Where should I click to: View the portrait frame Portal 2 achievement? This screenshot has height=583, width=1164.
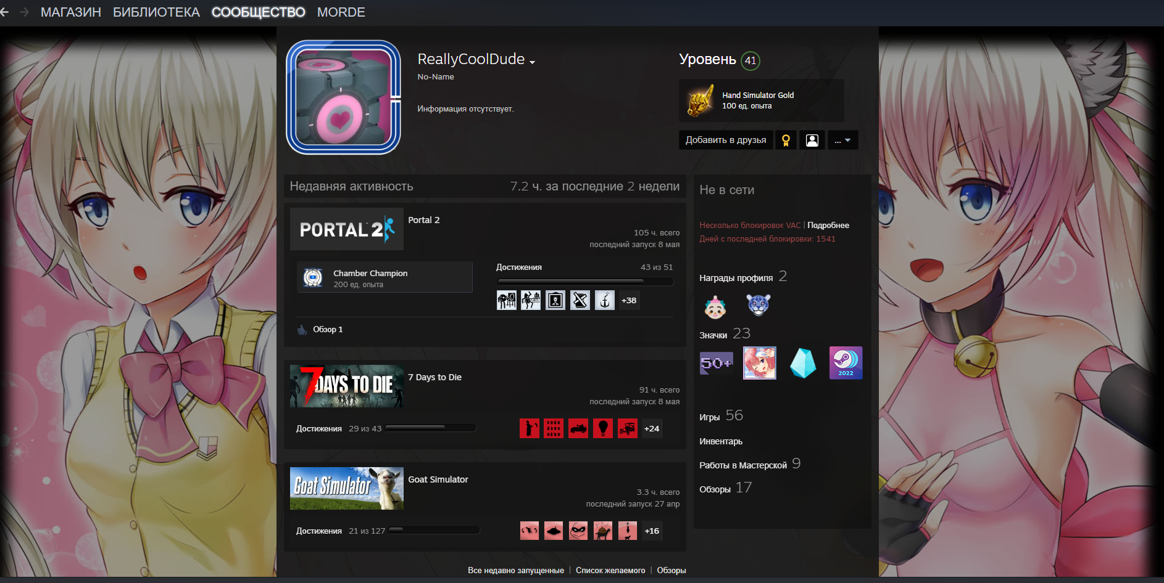[555, 300]
